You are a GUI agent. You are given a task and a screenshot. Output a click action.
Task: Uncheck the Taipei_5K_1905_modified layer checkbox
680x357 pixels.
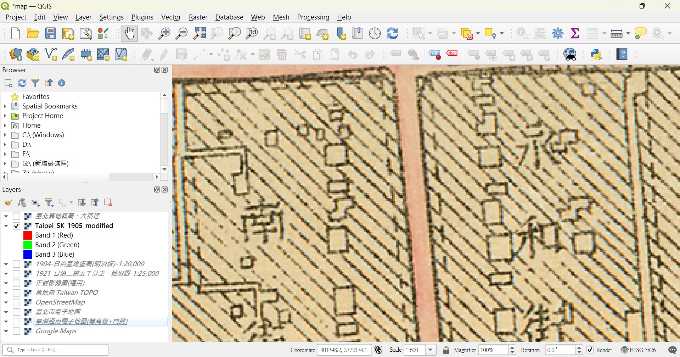[17, 226]
